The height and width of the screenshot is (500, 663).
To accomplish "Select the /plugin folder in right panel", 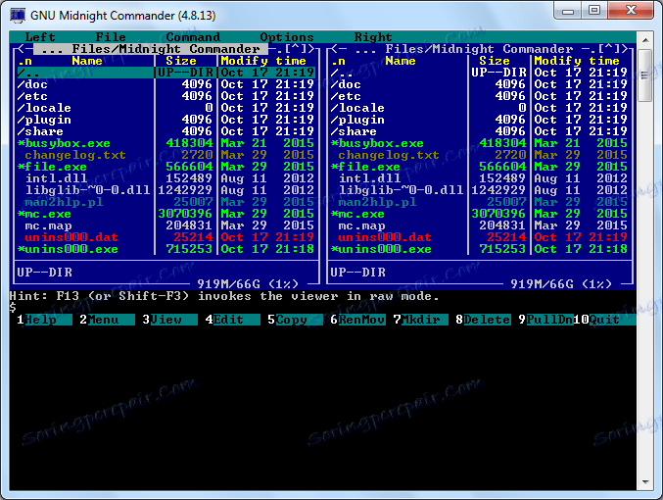I will coord(480,120).
